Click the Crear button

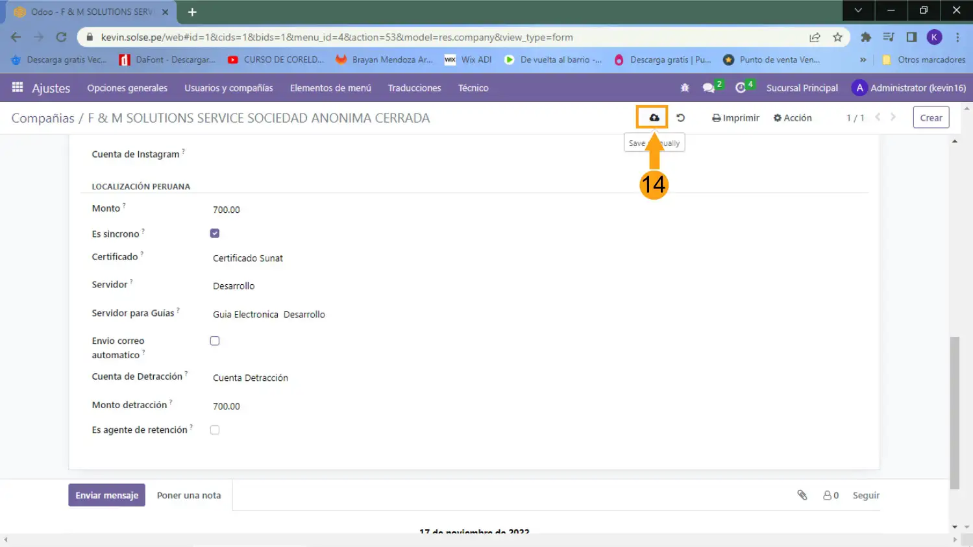click(x=931, y=117)
